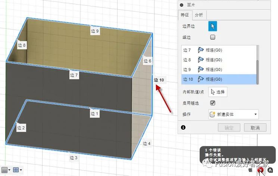
Task: Select 边 9 row in the edge list
Action: [219, 70]
